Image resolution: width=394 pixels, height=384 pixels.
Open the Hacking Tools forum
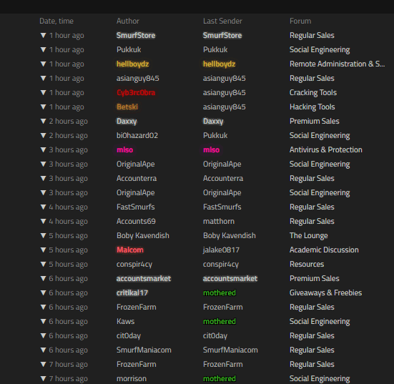click(312, 107)
